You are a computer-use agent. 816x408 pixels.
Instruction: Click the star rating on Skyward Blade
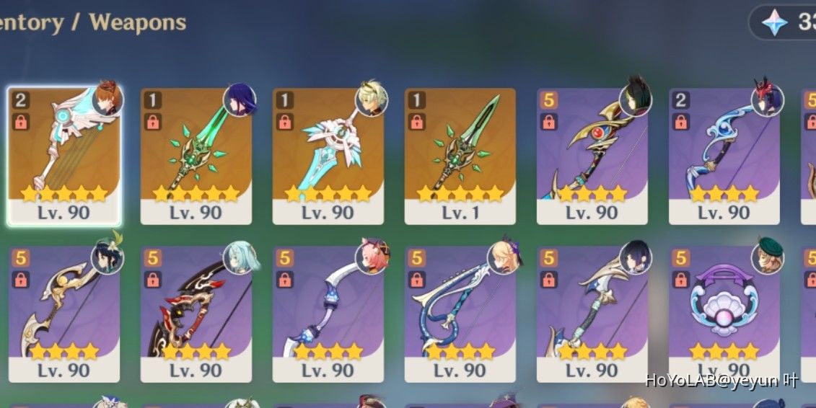click(x=328, y=193)
